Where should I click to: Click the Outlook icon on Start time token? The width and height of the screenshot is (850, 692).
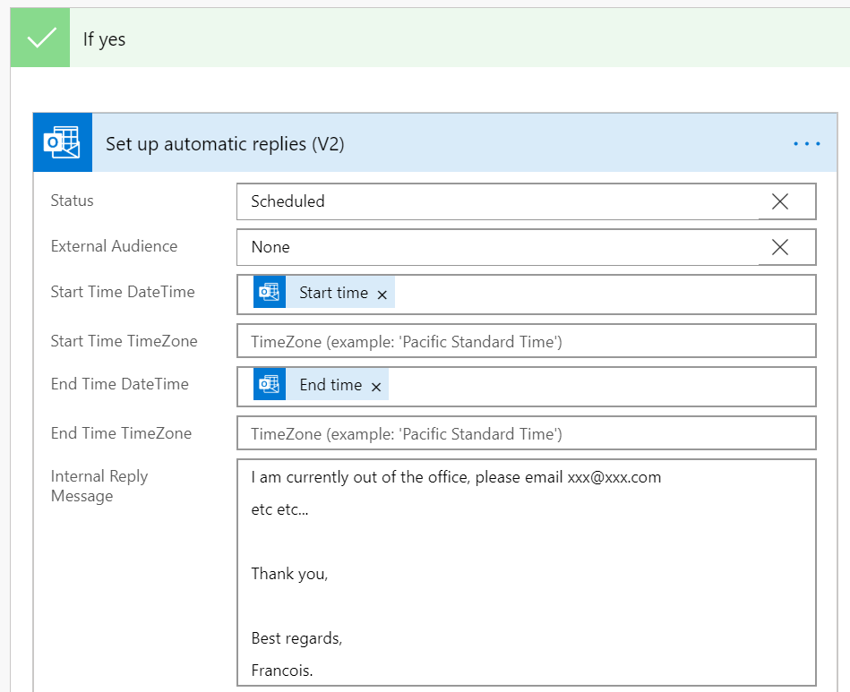click(x=269, y=293)
